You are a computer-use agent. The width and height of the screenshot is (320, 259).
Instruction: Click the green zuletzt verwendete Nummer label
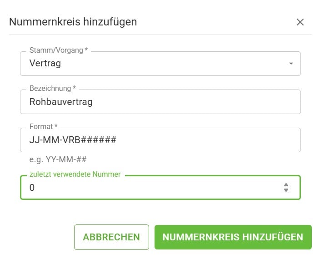pos(75,174)
